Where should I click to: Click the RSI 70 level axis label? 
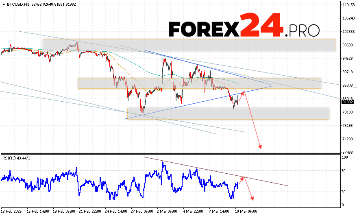coord(343,170)
